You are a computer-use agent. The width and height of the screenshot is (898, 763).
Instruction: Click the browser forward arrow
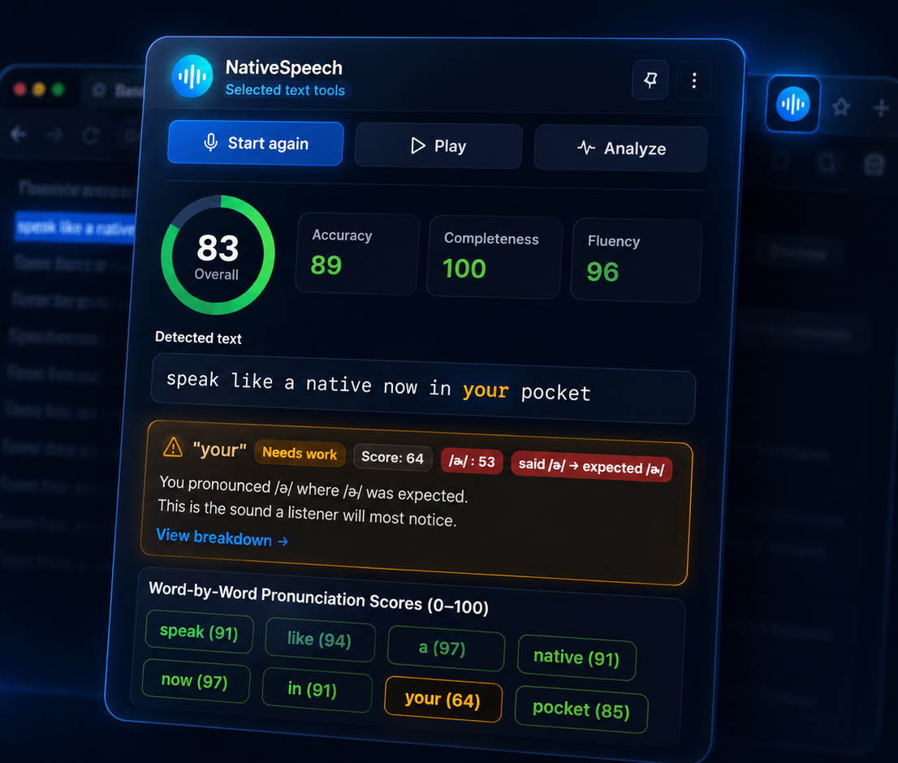click(x=55, y=135)
